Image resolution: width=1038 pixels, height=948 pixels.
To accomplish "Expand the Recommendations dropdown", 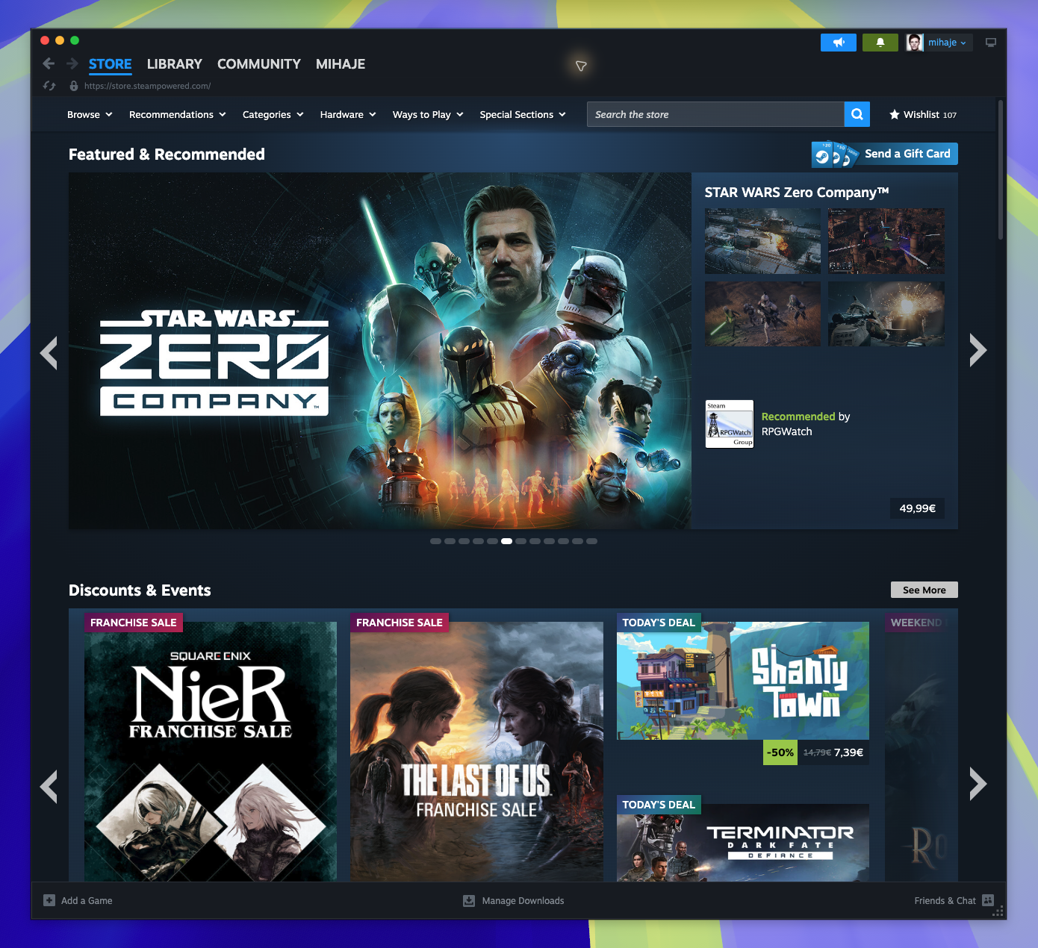I will click(x=178, y=114).
